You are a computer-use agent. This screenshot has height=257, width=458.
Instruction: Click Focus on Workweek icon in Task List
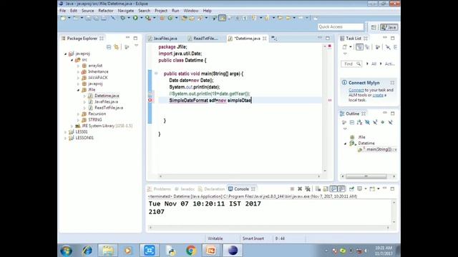(x=377, y=47)
